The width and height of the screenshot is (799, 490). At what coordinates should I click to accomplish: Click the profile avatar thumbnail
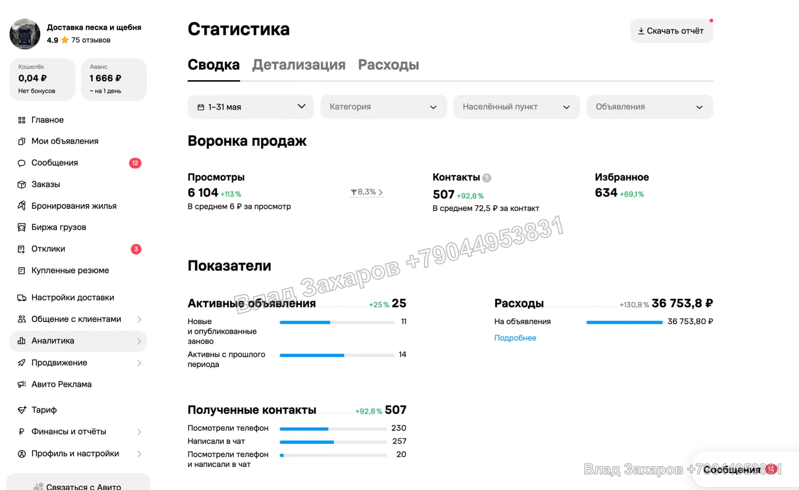pyautogui.click(x=25, y=34)
